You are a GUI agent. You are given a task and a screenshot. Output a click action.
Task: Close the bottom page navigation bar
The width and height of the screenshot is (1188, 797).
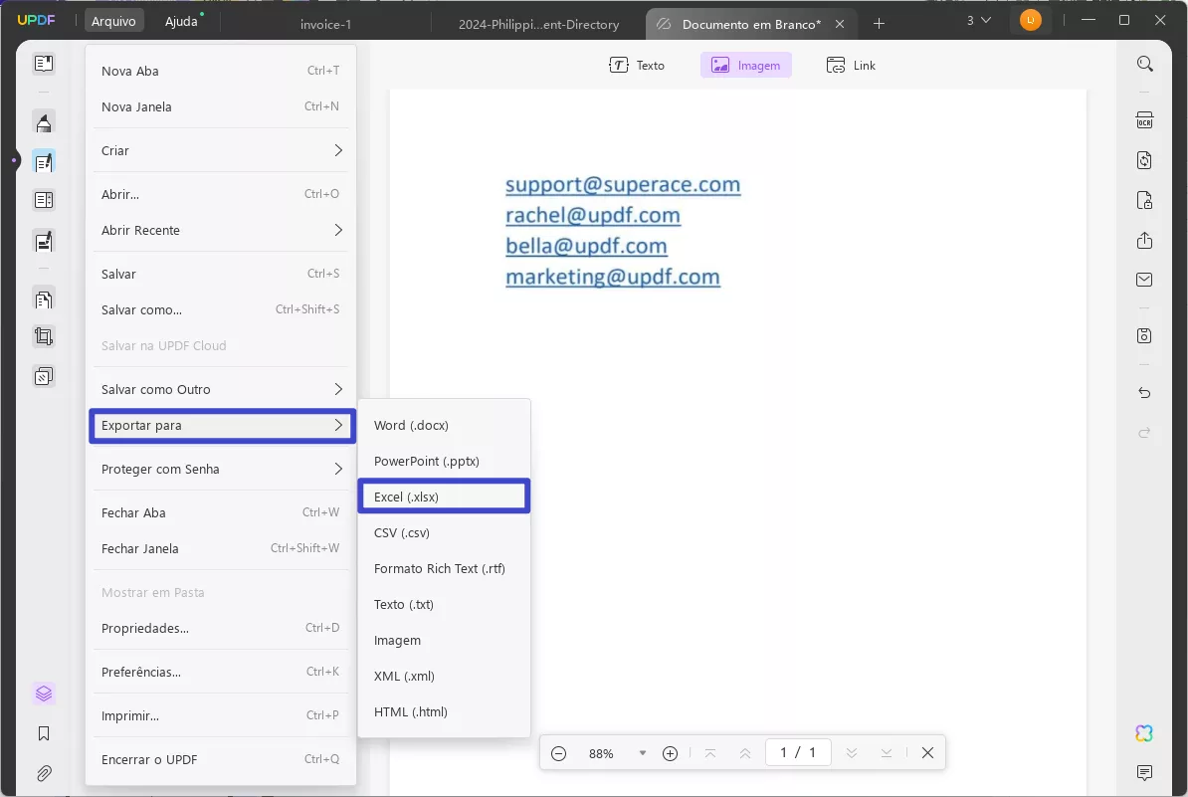pyautogui.click(x=927, y=753)
